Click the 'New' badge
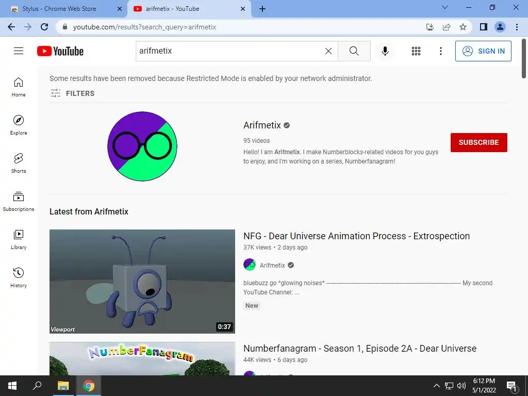The image size is (528, 396). (252, 306)
